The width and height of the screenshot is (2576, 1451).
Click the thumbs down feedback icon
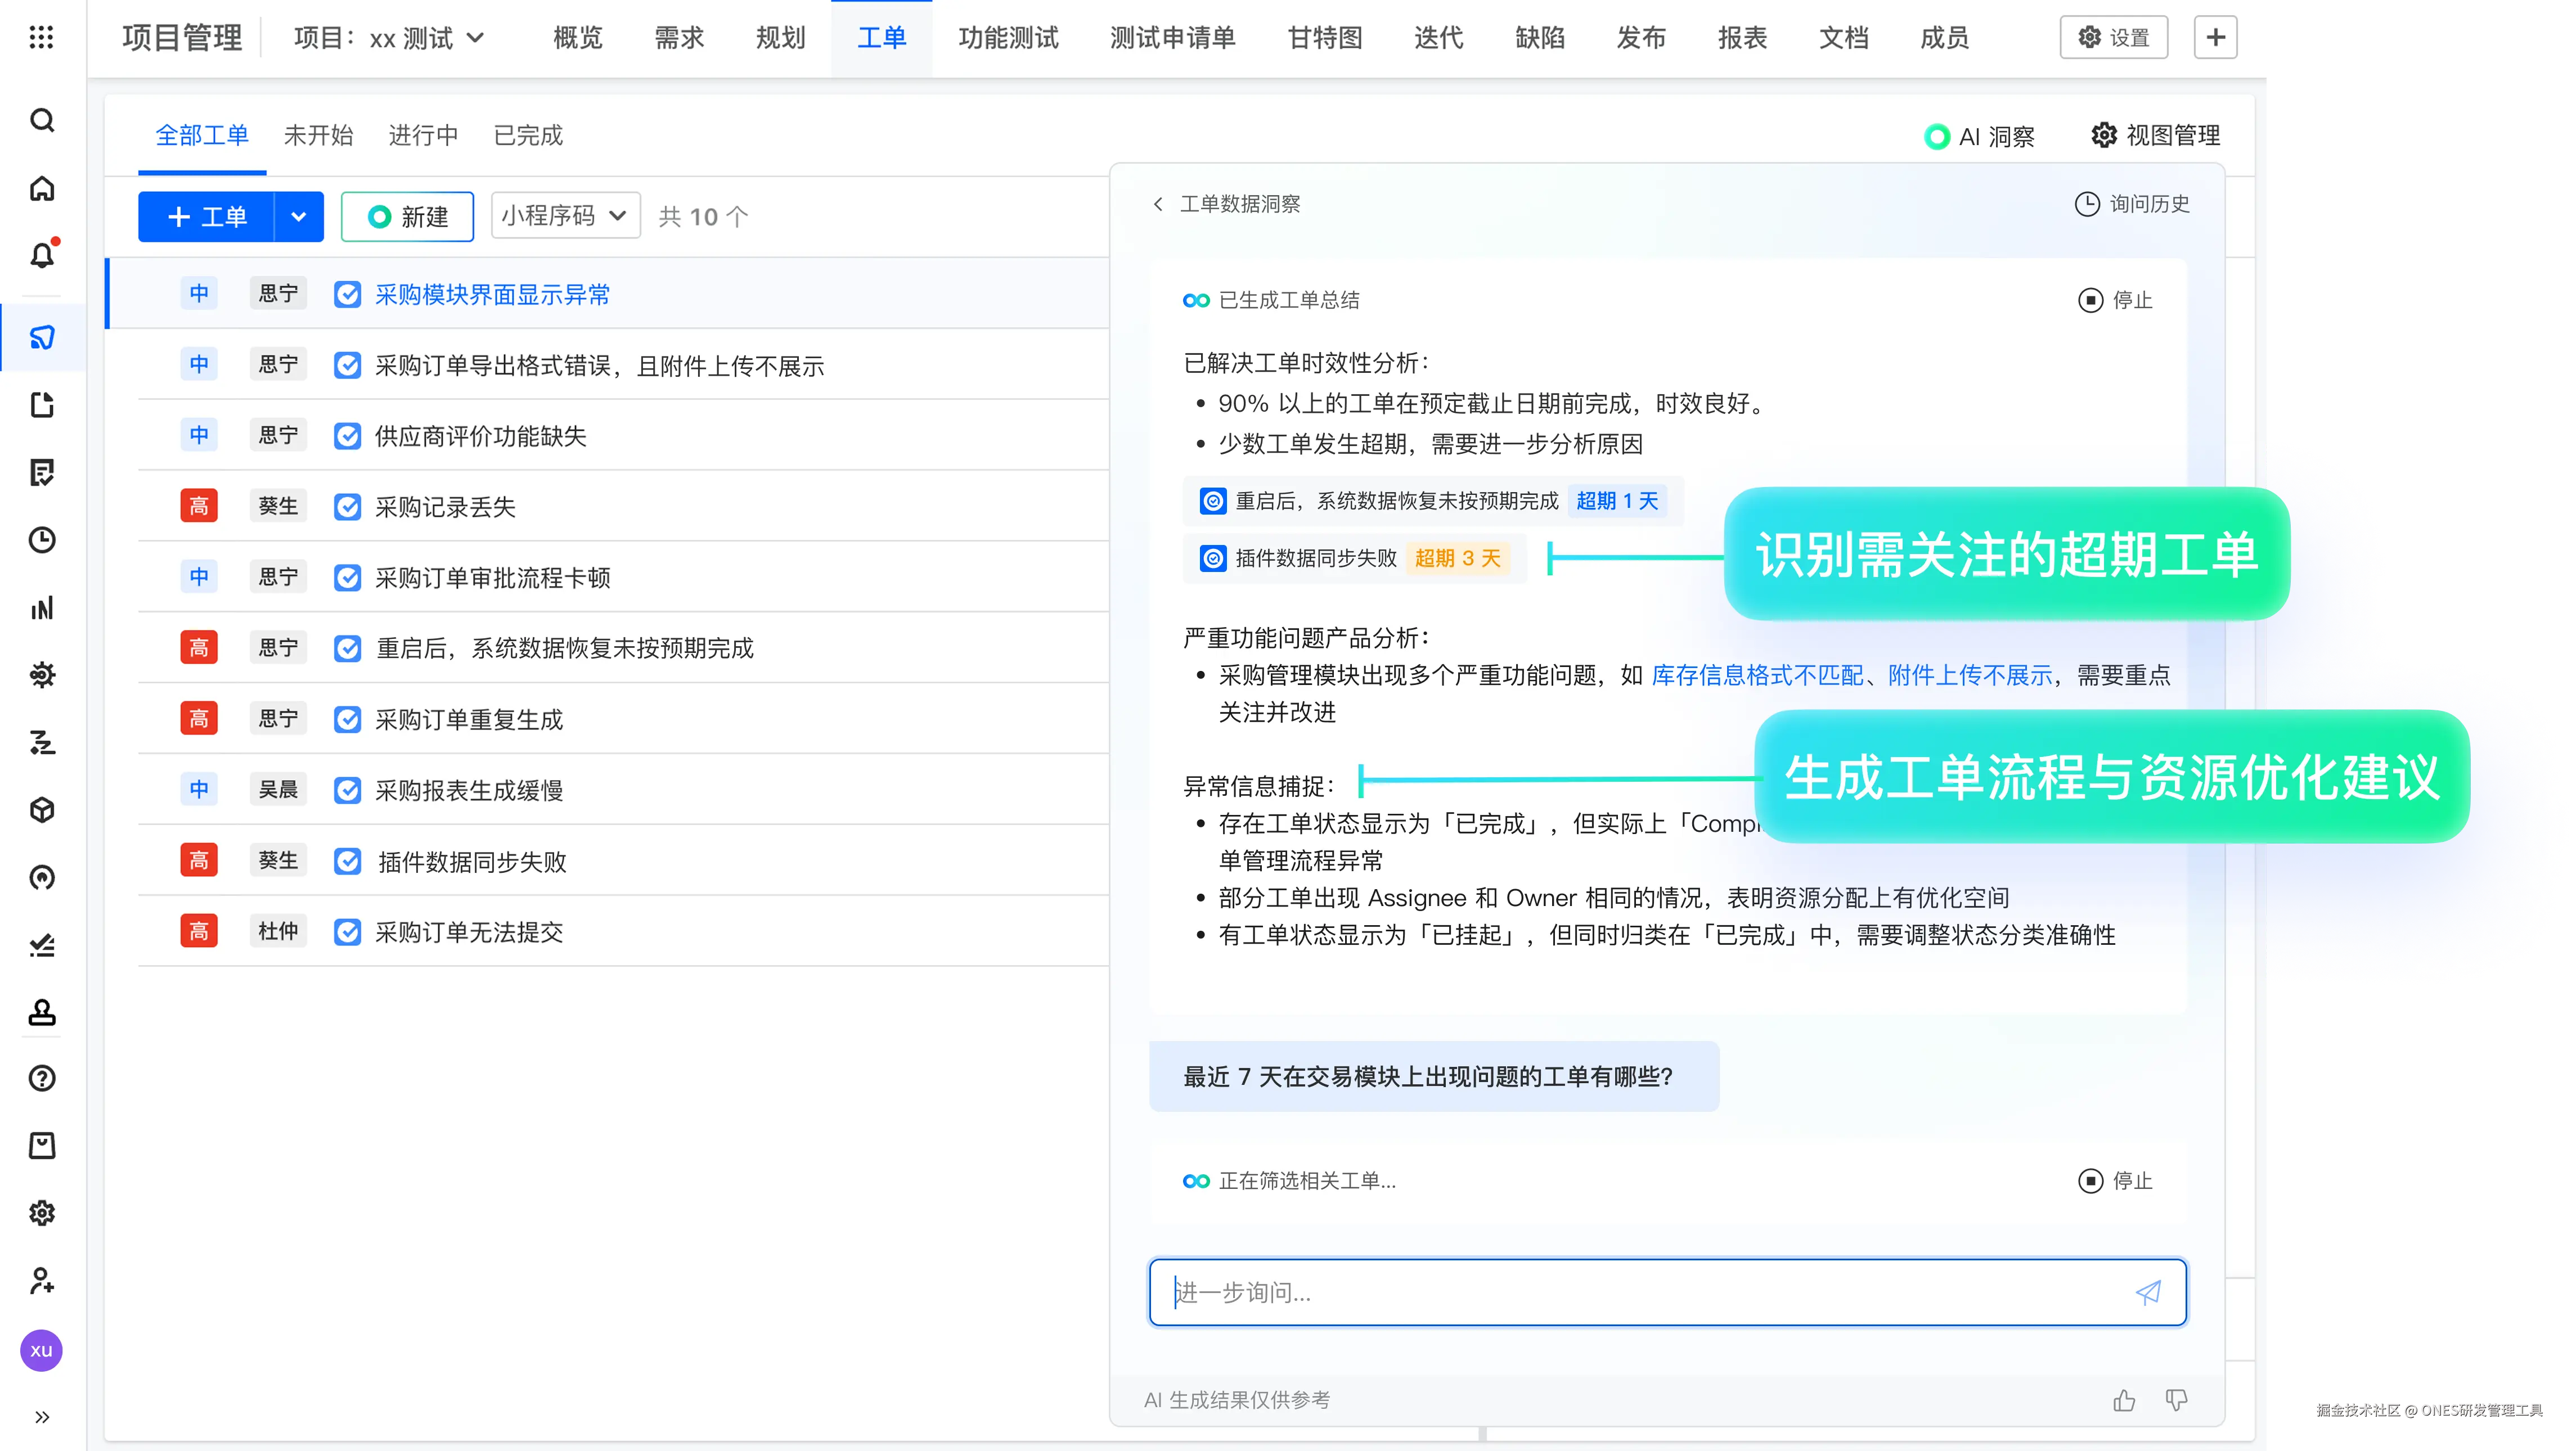2176,1400
